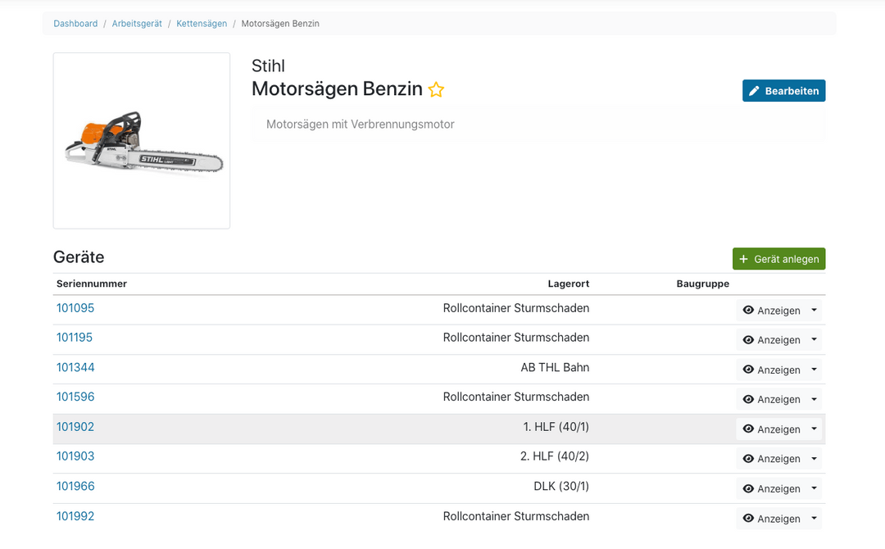
Task: Expand action dropdown arrow for device 101195
Action: pyautogui.click(x=814, y=339)
